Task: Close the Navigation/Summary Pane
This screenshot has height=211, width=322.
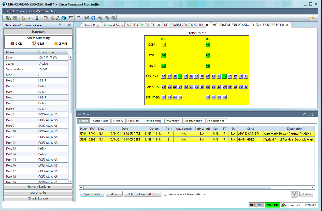Action: [69, 25]
